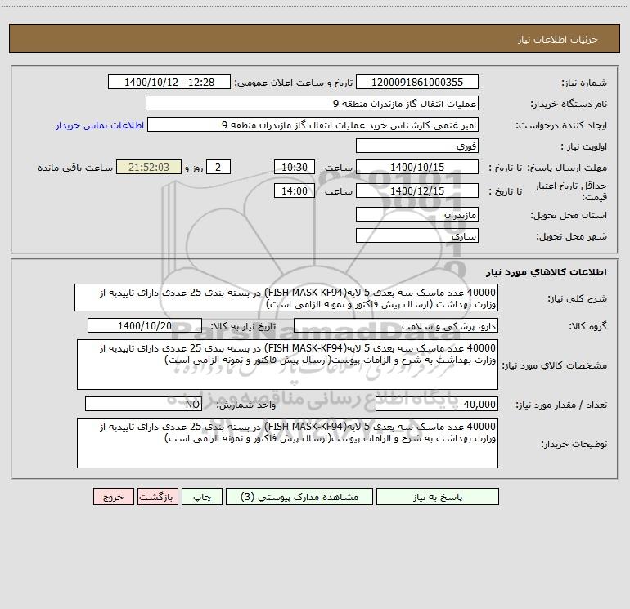Click the need date field 1400/10/20
The image size is (630, 609).
point(145,325)
